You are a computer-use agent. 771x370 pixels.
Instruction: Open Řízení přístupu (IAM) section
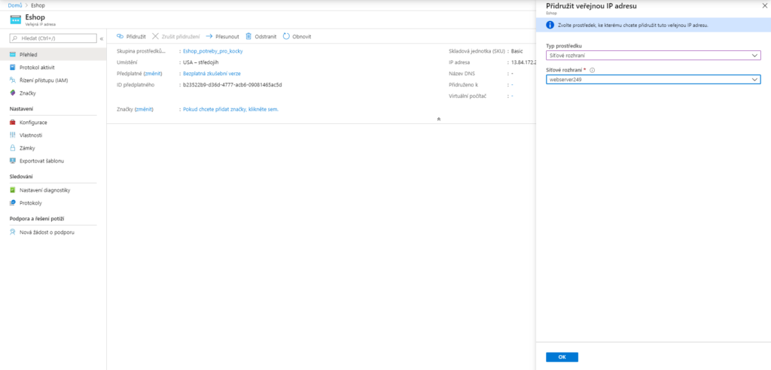(43, 80)
